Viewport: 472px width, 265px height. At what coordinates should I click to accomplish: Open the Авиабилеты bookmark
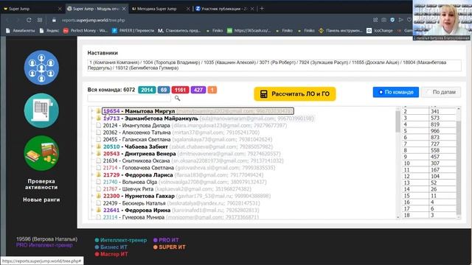20,30
